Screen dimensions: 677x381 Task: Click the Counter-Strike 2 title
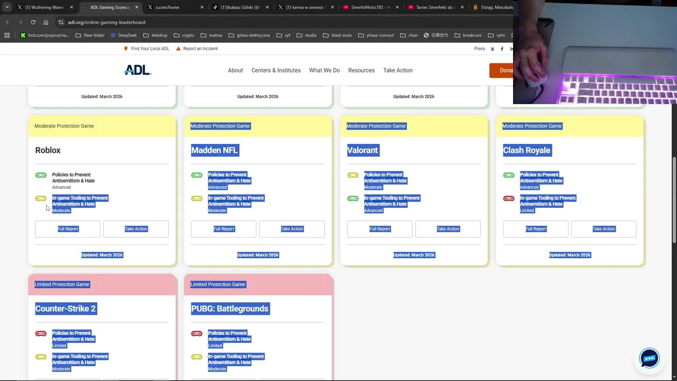click(66, 309)
